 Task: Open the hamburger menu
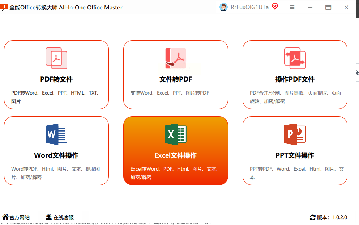coord(292,7)
